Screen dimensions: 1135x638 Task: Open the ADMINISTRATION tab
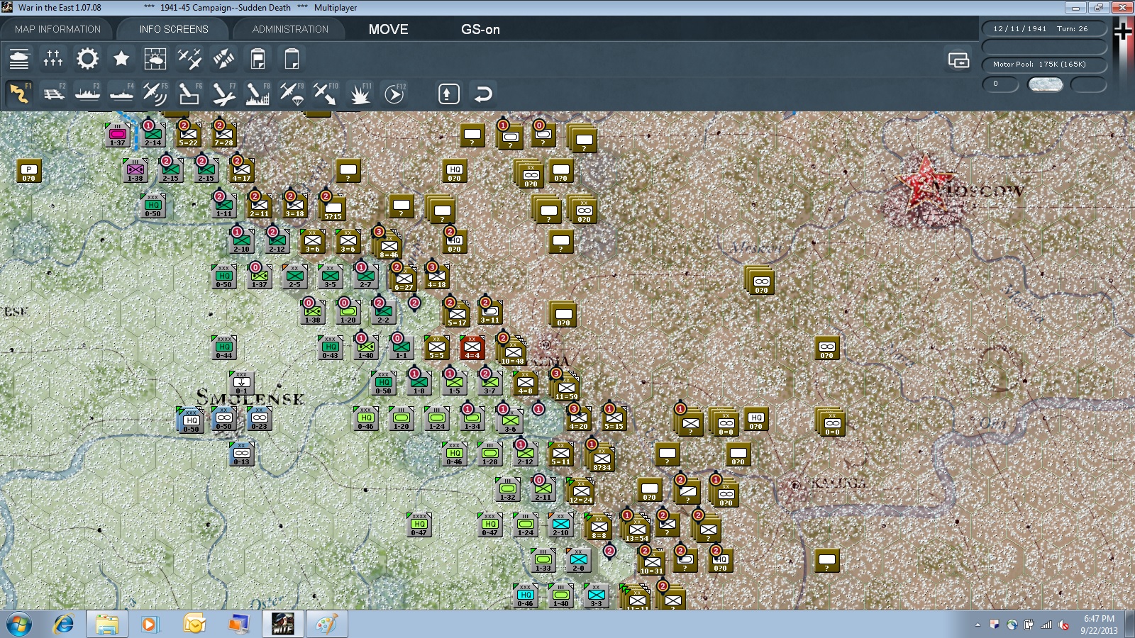click(290, 29)
